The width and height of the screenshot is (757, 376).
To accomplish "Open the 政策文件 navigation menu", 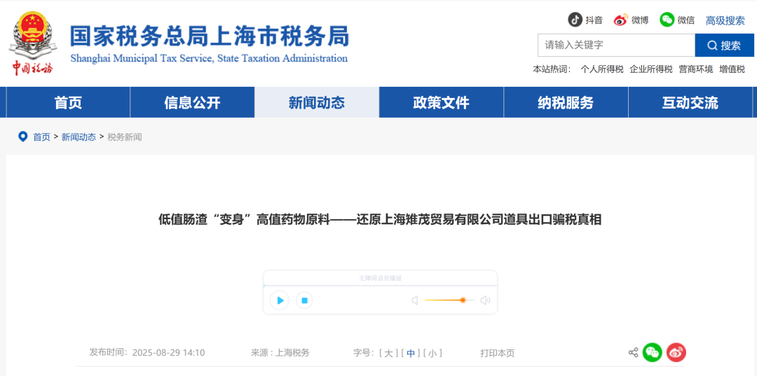I will [441, 103].
